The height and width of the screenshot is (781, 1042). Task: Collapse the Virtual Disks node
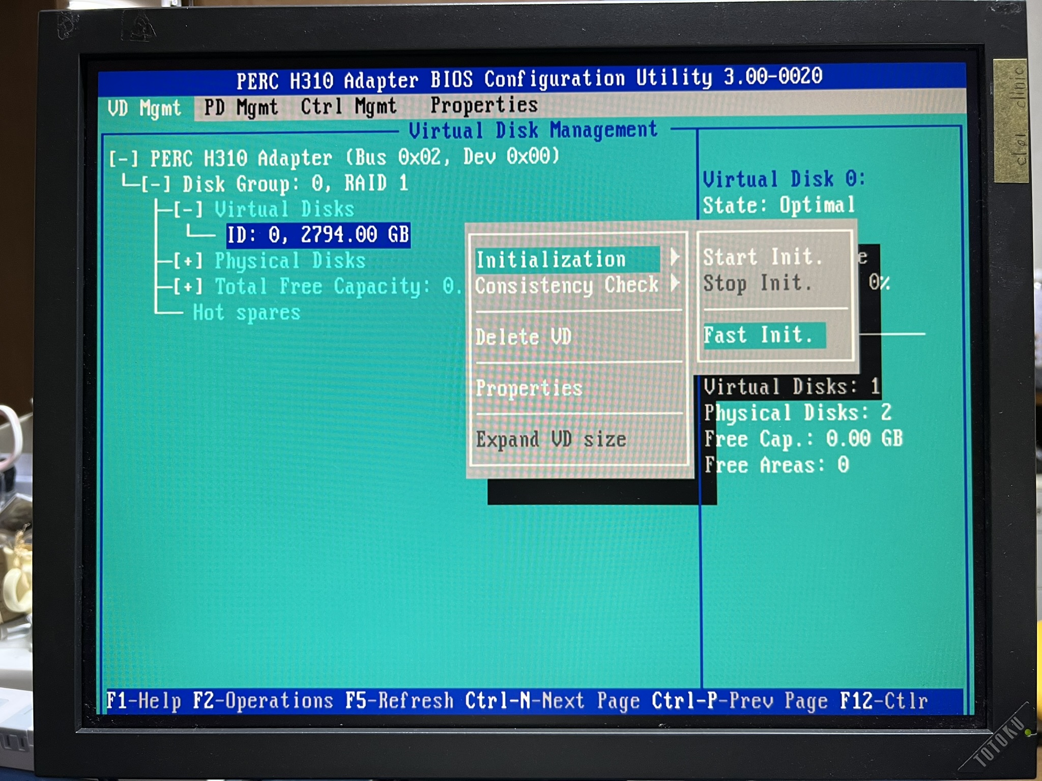click(x=188, y=209)
